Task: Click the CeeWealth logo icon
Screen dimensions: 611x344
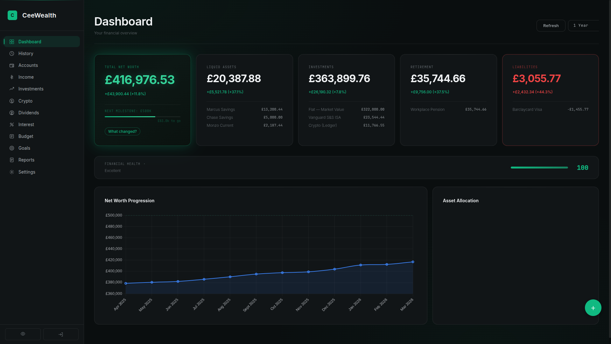Action: (x=12, y=15)
